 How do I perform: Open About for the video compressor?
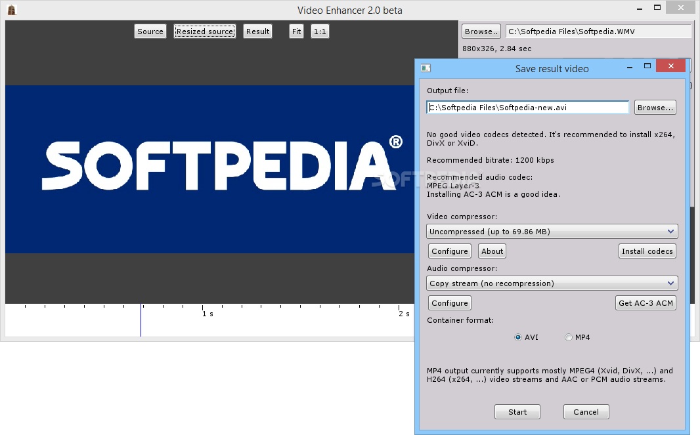pos(492,251)
